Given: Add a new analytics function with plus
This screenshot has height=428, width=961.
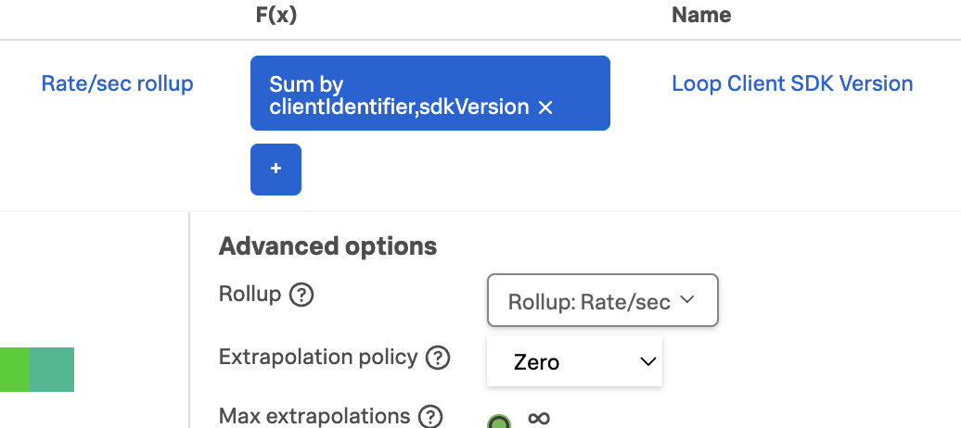Looking at the screenshot, I should point(275,170).
